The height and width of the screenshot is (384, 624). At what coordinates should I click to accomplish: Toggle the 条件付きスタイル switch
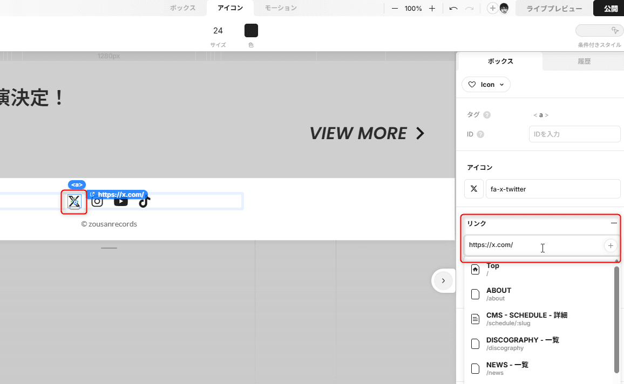point(598,31)
